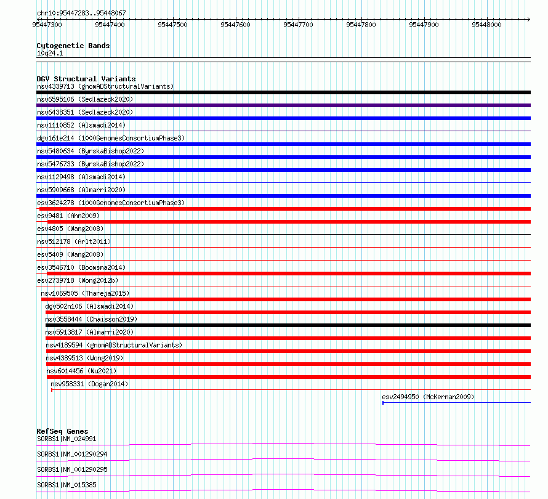The image size is (548, 499).
Task: Select the nsv6438351 Sedlazeck2020 variant label
Action: tap(85, 112)
